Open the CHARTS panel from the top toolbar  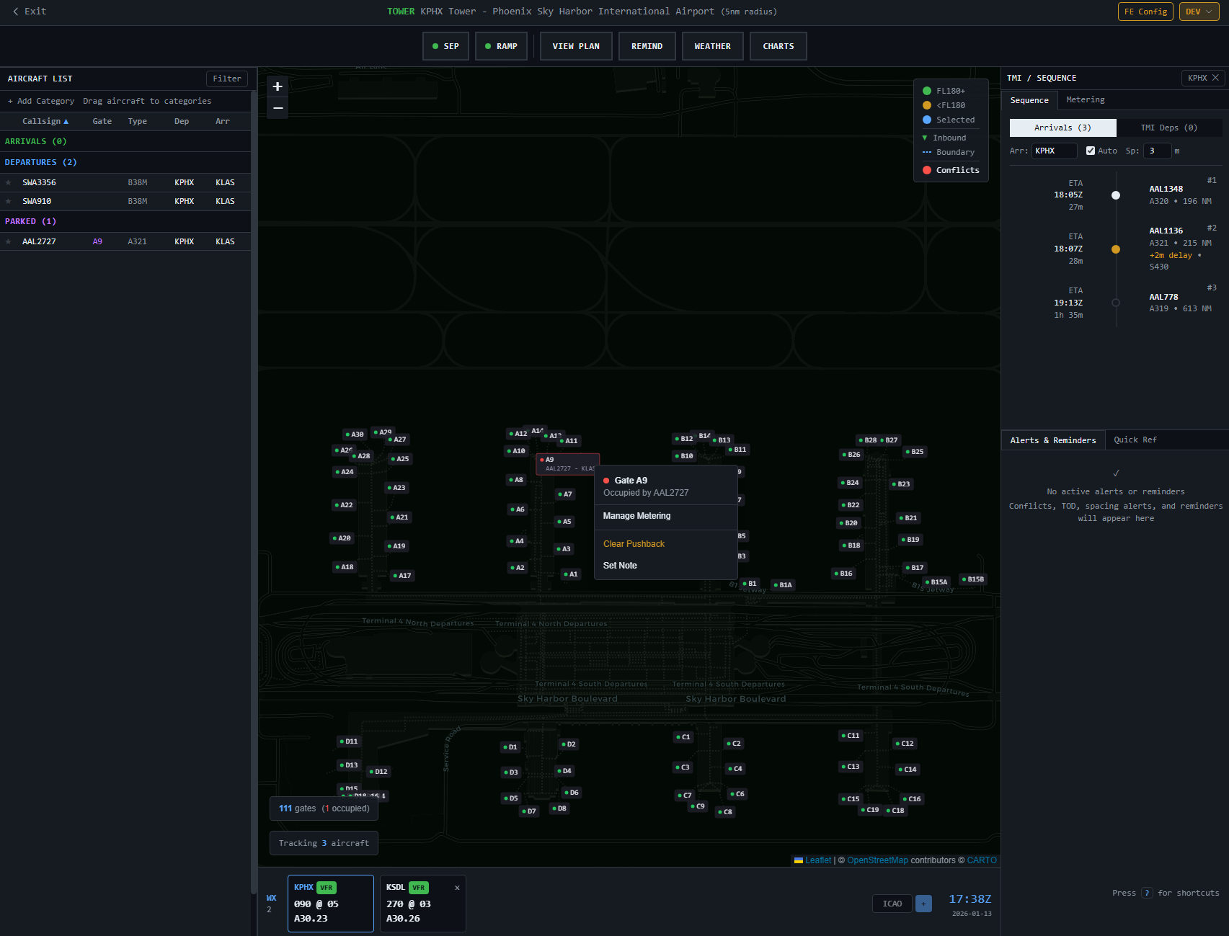pyautogui.click(x=778, y=45)
